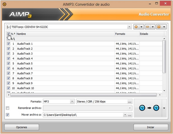This screenshot has height=134, width=173.
Task: Uncheck AudioTrack 10 checkbox
Action: 9,88
